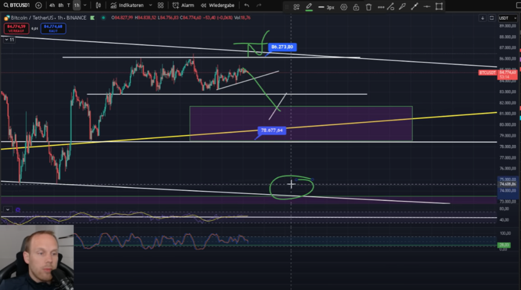521x290 pixels.
Task: Click the 0,01 spread value
Action: pos(35,28)
